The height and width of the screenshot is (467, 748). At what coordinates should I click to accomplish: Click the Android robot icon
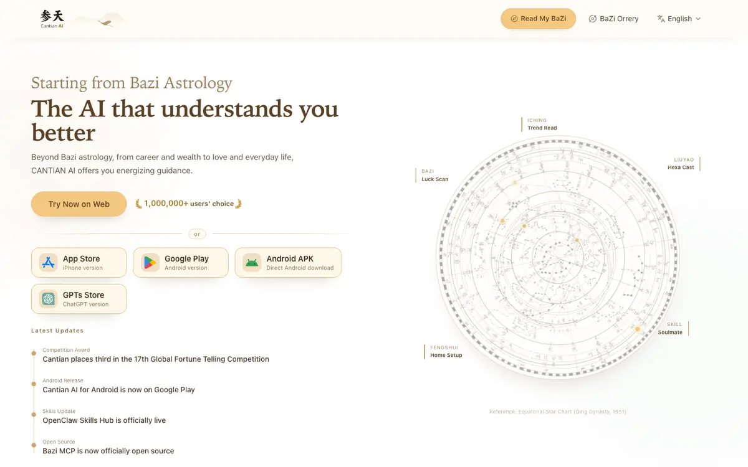(252, 263)
